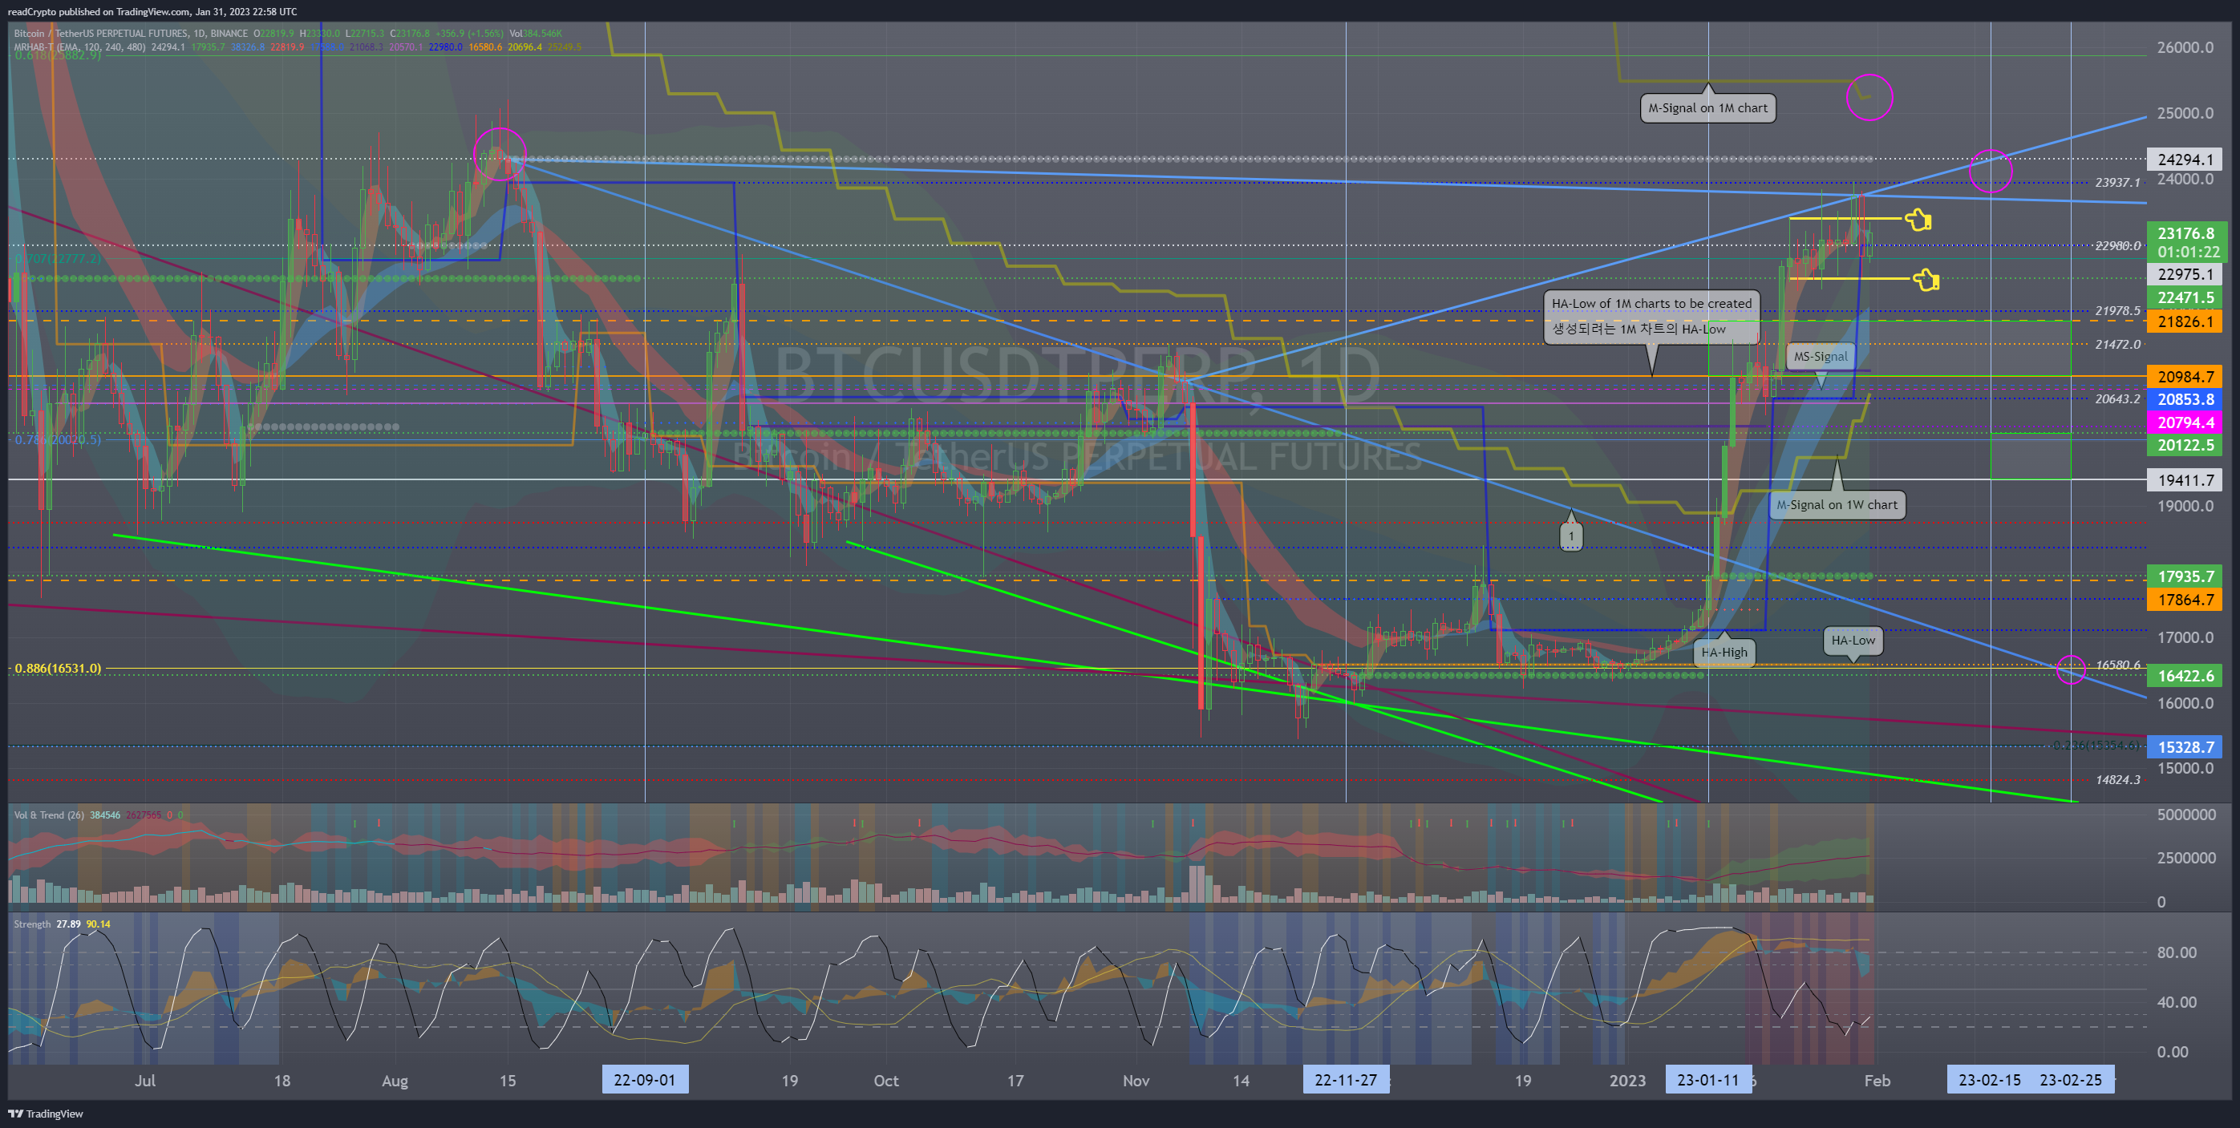Click the 23-02-15 date marker

(1990, 1080)
